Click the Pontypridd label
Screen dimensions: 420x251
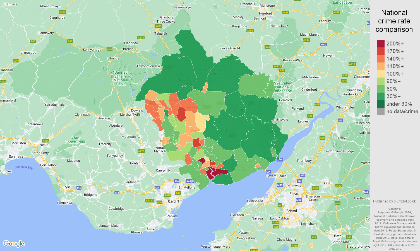tap(138, 163)
